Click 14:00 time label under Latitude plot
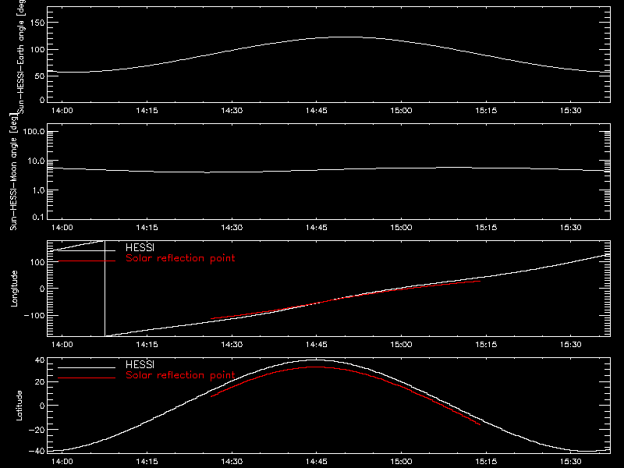 point(62,461)
